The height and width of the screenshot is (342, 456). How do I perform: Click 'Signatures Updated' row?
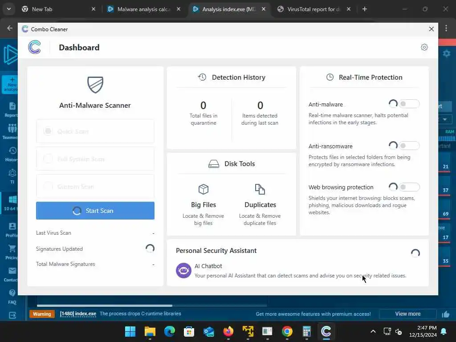pyautogui.click(x=95, y=249)
